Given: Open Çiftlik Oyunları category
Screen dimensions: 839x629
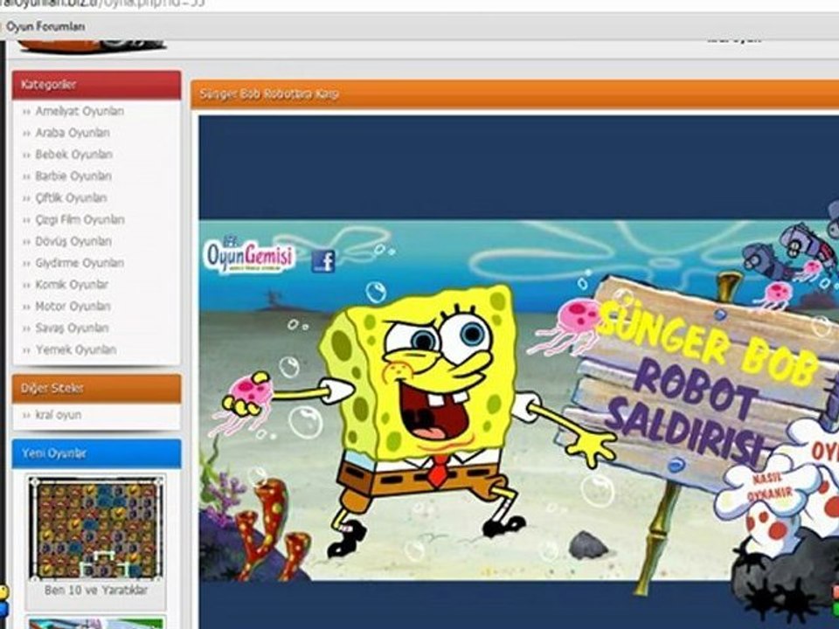Looking at the screenshot, I should point(71,198).
